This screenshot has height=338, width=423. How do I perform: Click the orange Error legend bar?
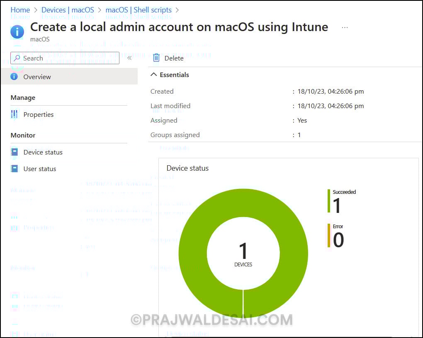point(329,236)
